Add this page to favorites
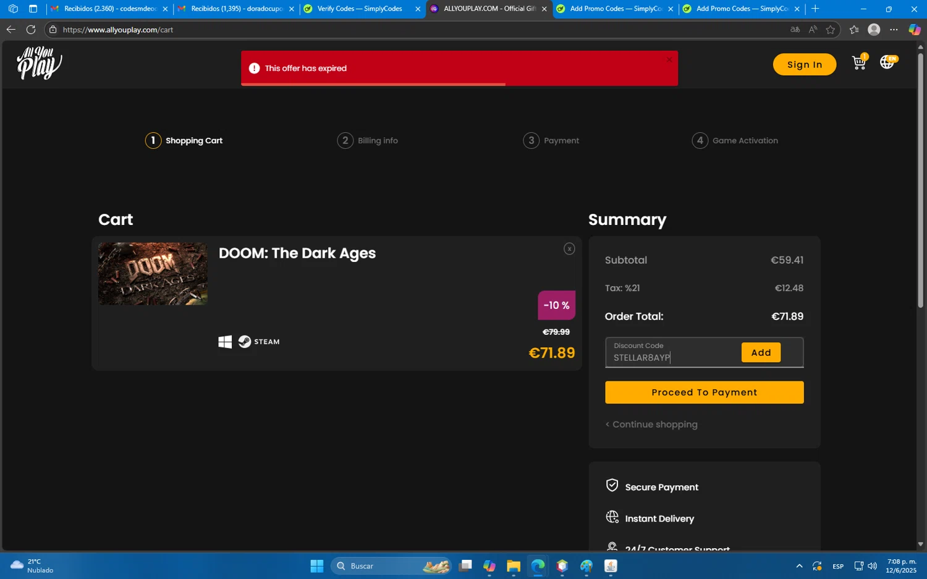The width and height of the screenshot is (927, 579). pyautogui.click(x=831, y=30)
